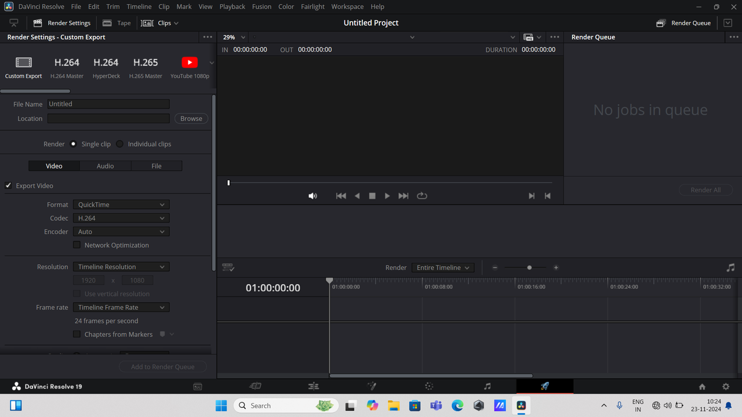Select the YouTube 1080p preset
The image size is (742, 417).
point(190,68)
